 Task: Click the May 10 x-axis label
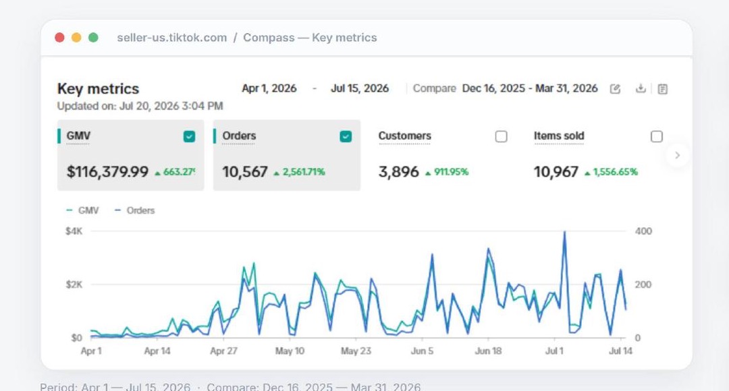290,351
